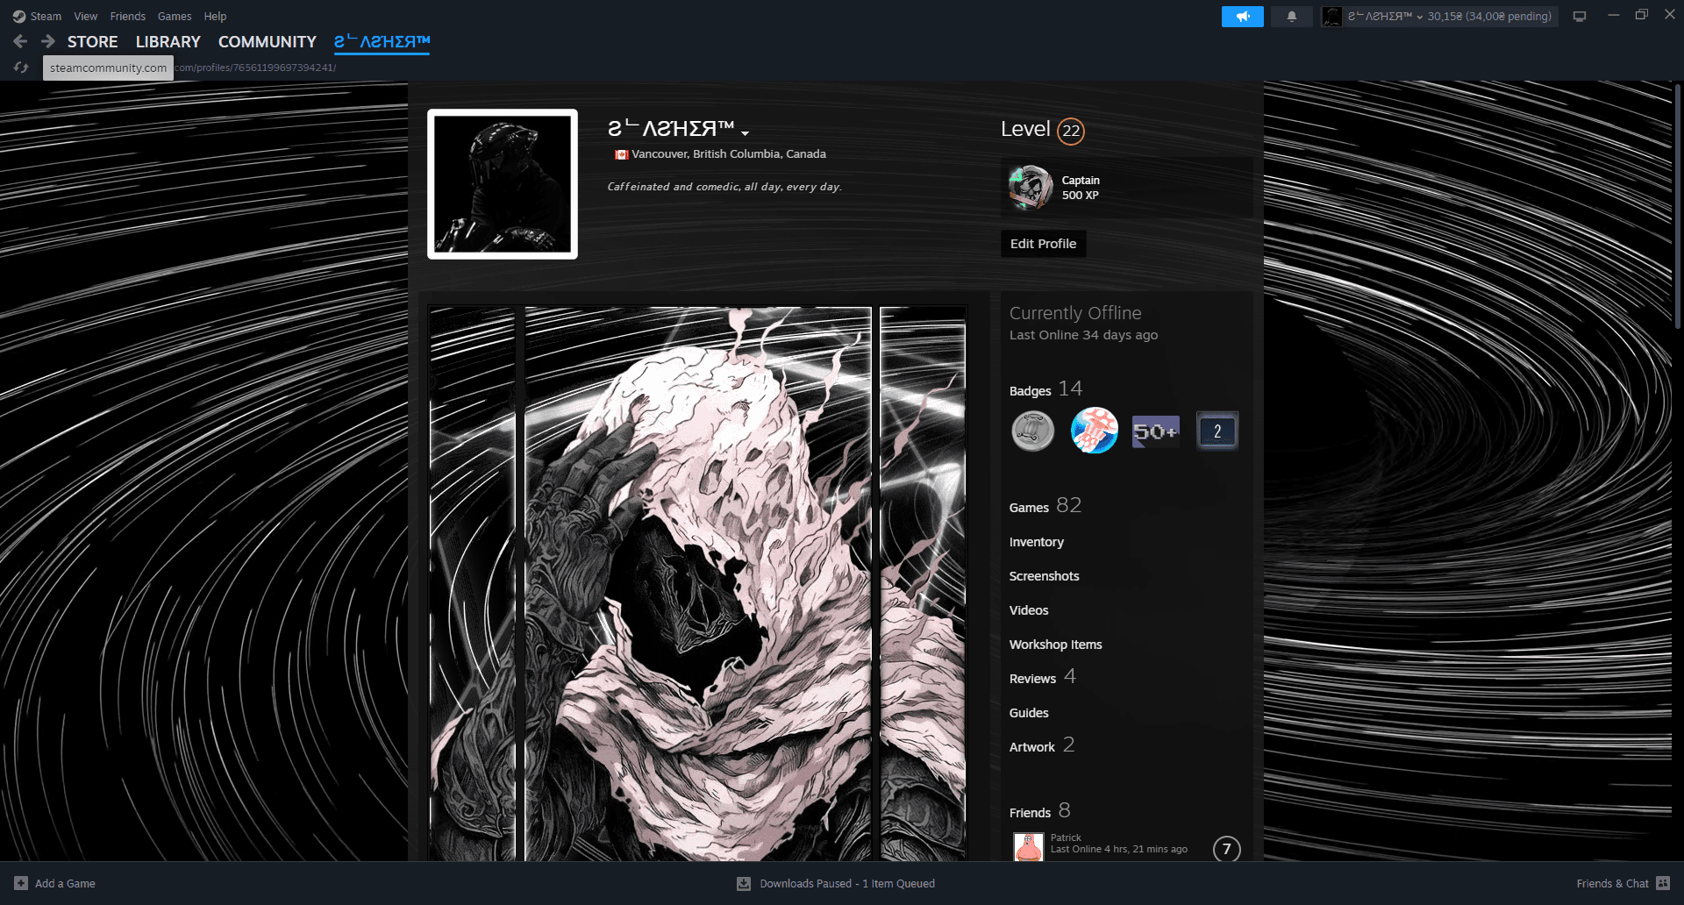Open the years-of-service badge showing 2
The width and height of the screenshot is (1684, 905).
coord(1217,431)
